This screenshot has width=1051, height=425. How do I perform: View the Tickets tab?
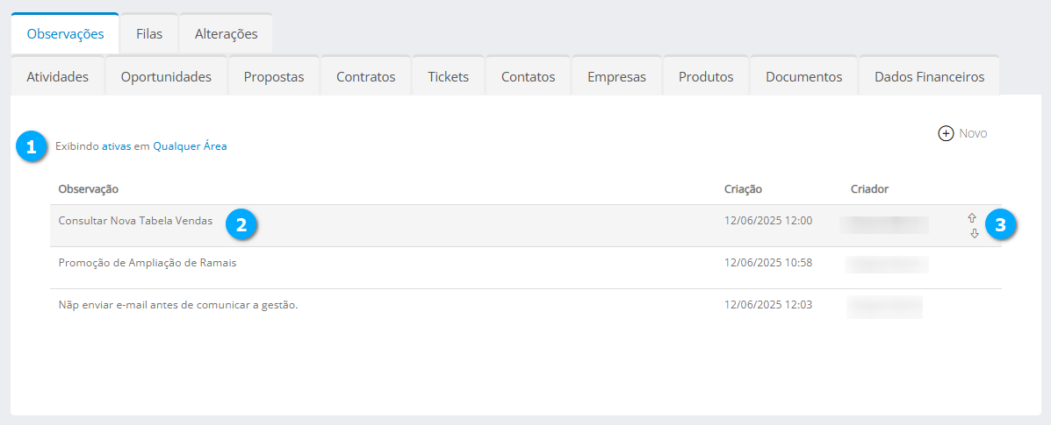click(x=448, y=76)
